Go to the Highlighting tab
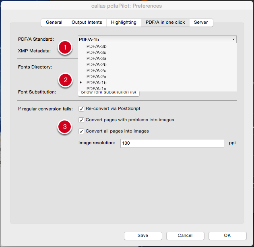The height and width of the screenshot is (247, 254). (x=124, y=23)
